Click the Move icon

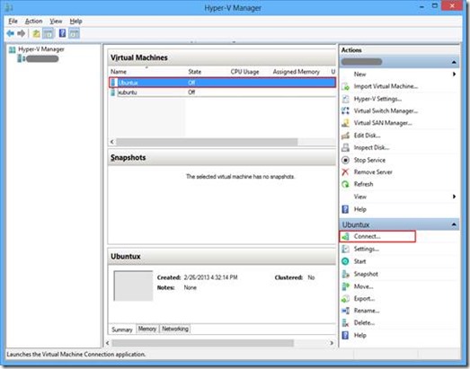click(x=345, y=286)
